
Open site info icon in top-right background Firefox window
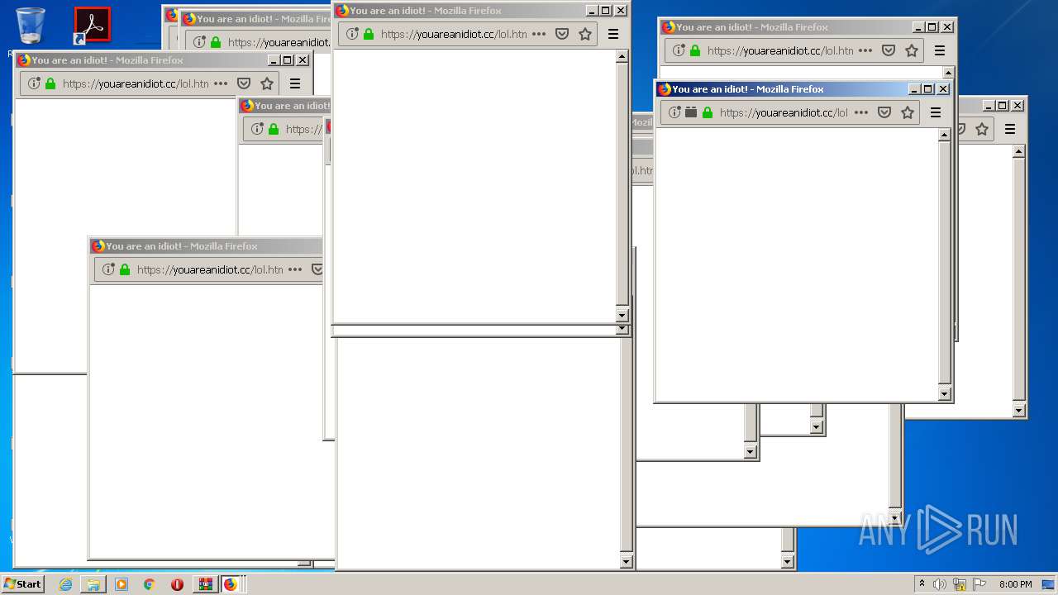coord(679,50)
